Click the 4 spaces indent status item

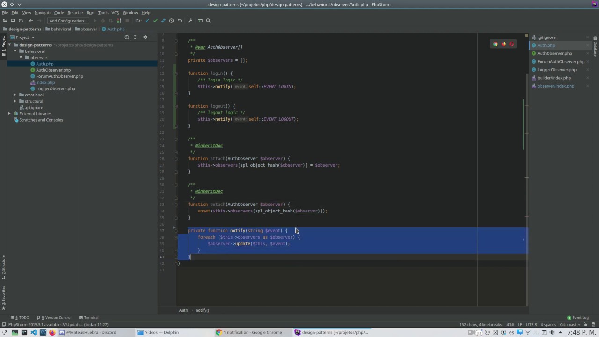(x=548, y=324)
